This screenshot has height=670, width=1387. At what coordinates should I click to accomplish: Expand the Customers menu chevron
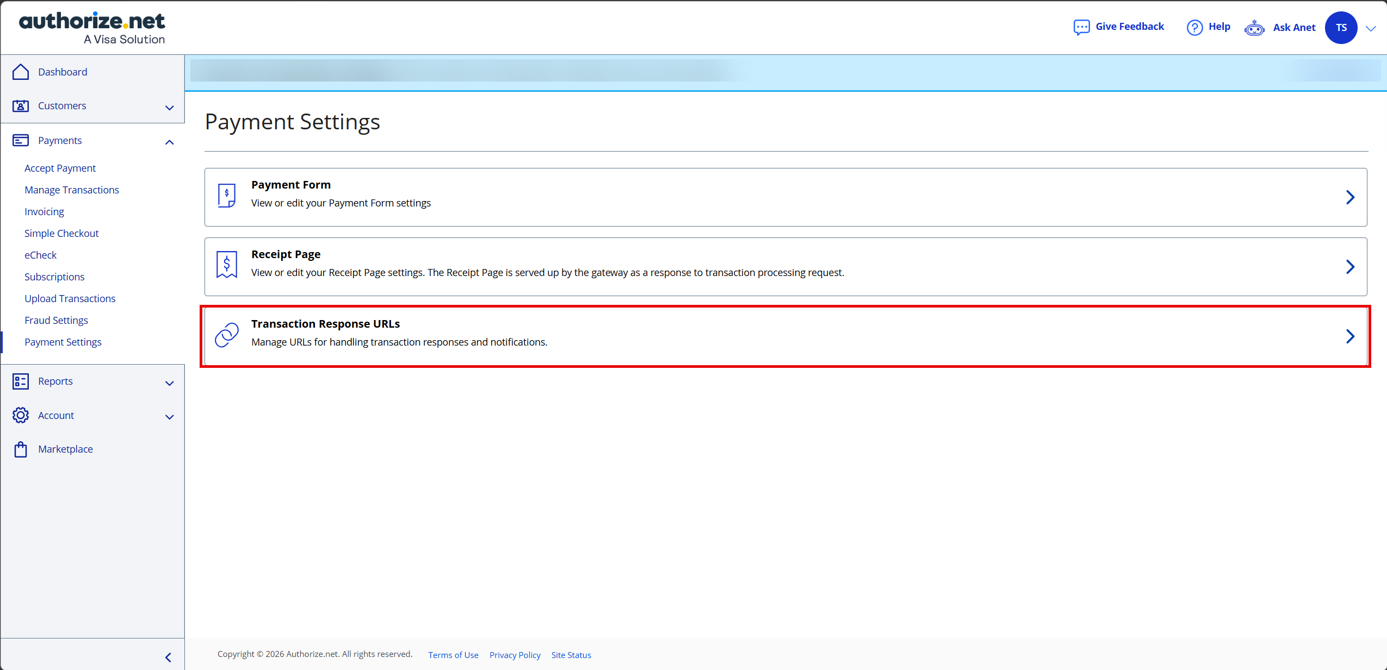click(170, 108)
